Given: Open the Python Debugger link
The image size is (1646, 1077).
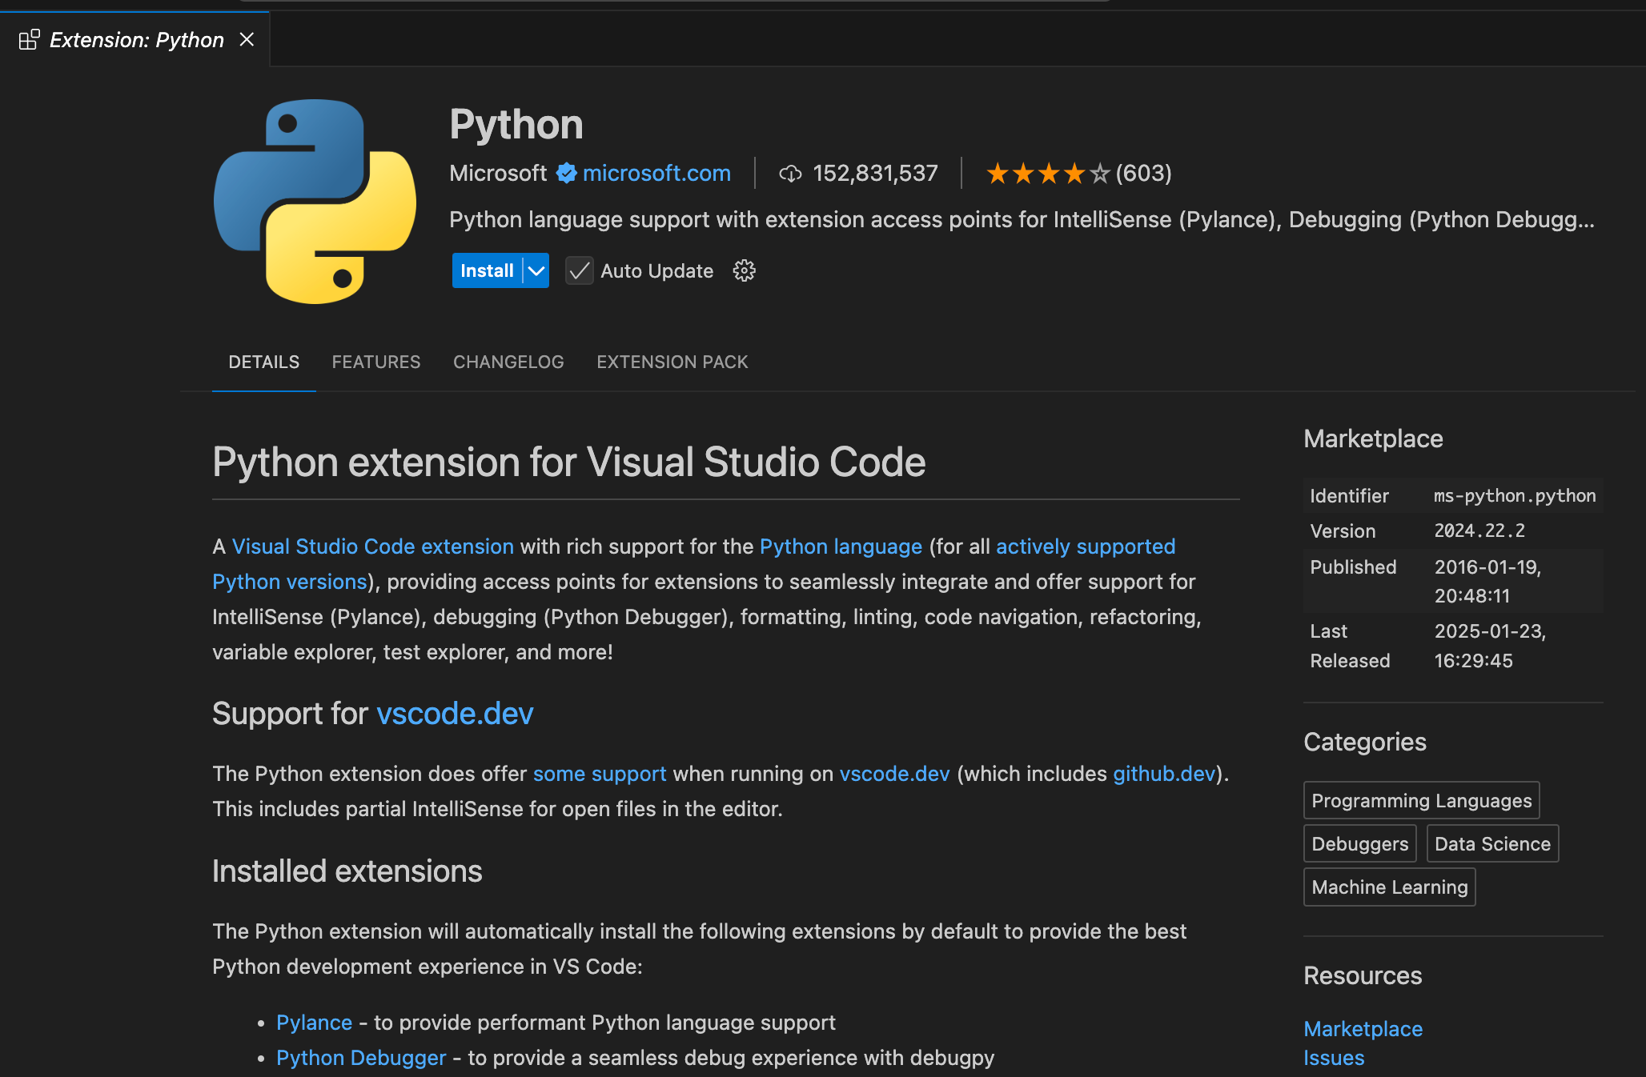Looking at the screenshot, I should [361, 1058].
